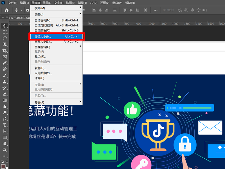The width and height of the screenshot is (225, 169).
Task: Select the Crop tool
Action: pyautogui.click(x=5, y=50)
